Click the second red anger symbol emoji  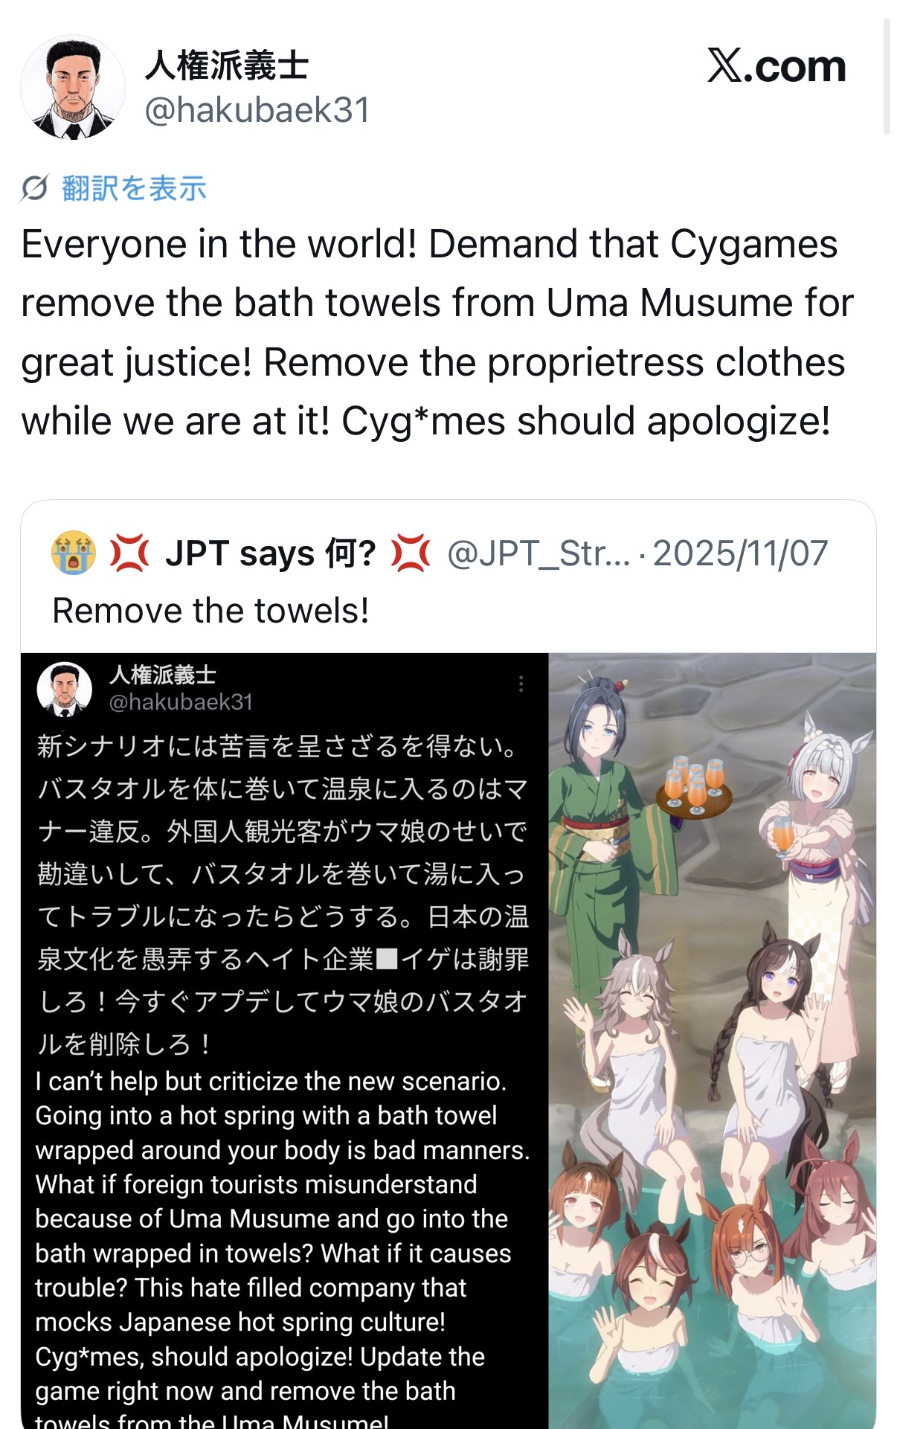tap(411, 553)
